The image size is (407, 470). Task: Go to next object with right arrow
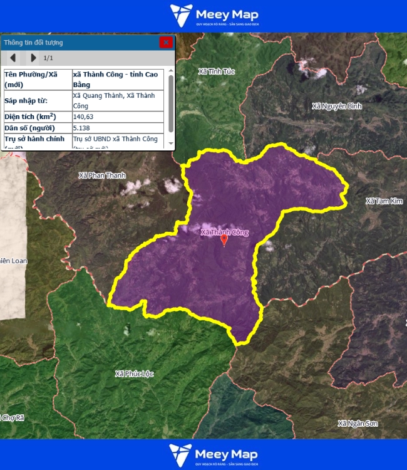(x=33, y=58)
